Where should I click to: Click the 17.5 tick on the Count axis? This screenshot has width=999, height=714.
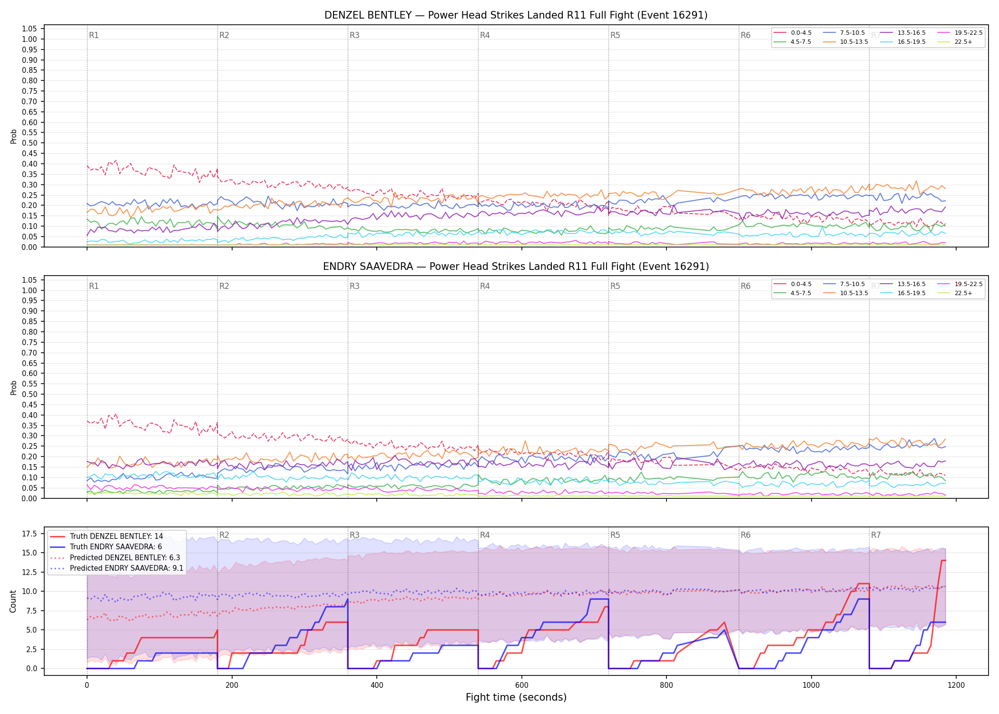29,534
